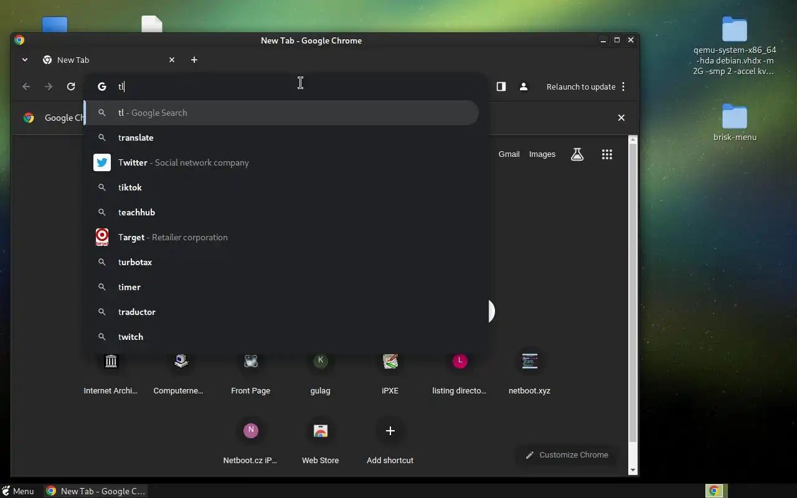Choose the twitch suggestion
This screenshot has height=498, width=797.
pos(282,337)
